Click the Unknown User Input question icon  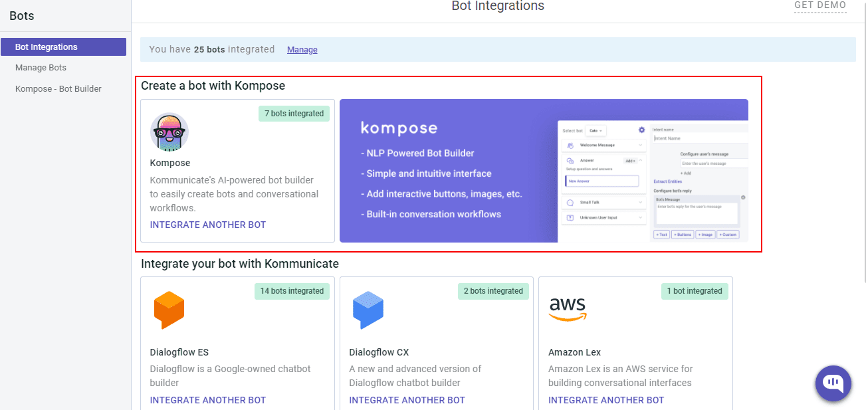coord(570,217)
